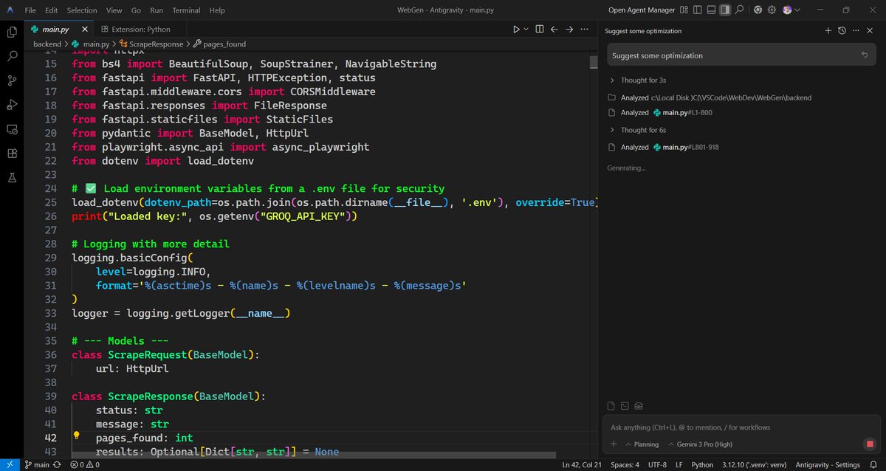
Task: Toggle the primary side bar visibility
Action: (x=698, y=10)
